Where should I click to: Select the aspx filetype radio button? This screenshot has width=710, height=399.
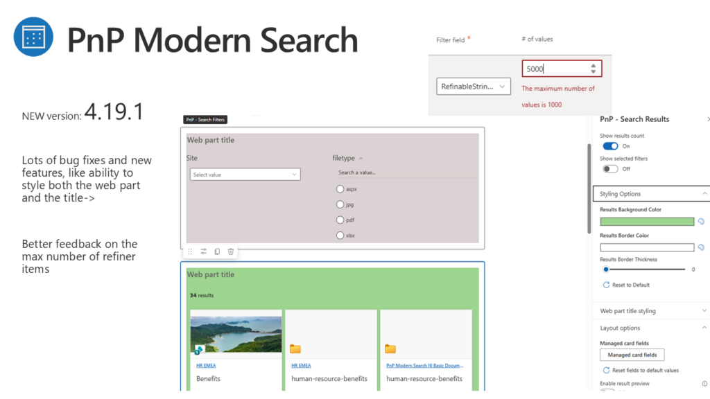[x=340, y=189]
